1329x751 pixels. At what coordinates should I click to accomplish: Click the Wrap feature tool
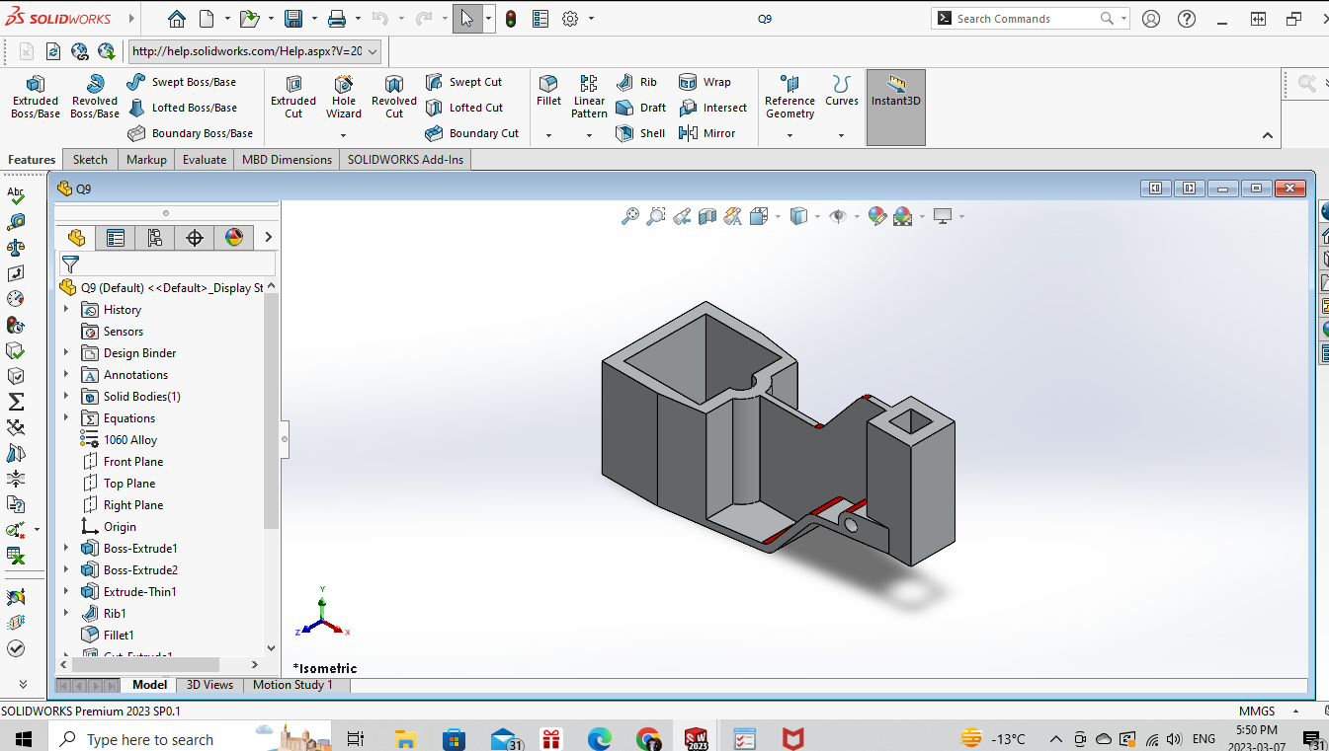[x=706, y=82]
